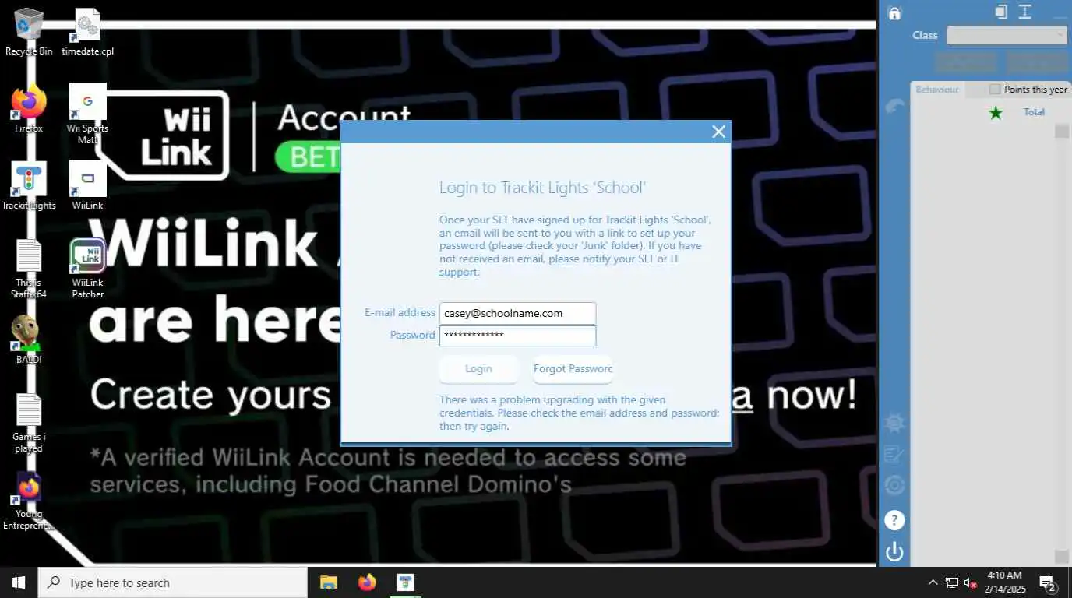Select the Wii Sports Math desktop shortcut
The width and height of the screenshot is (1072, 598).
[x=88, y=114]
